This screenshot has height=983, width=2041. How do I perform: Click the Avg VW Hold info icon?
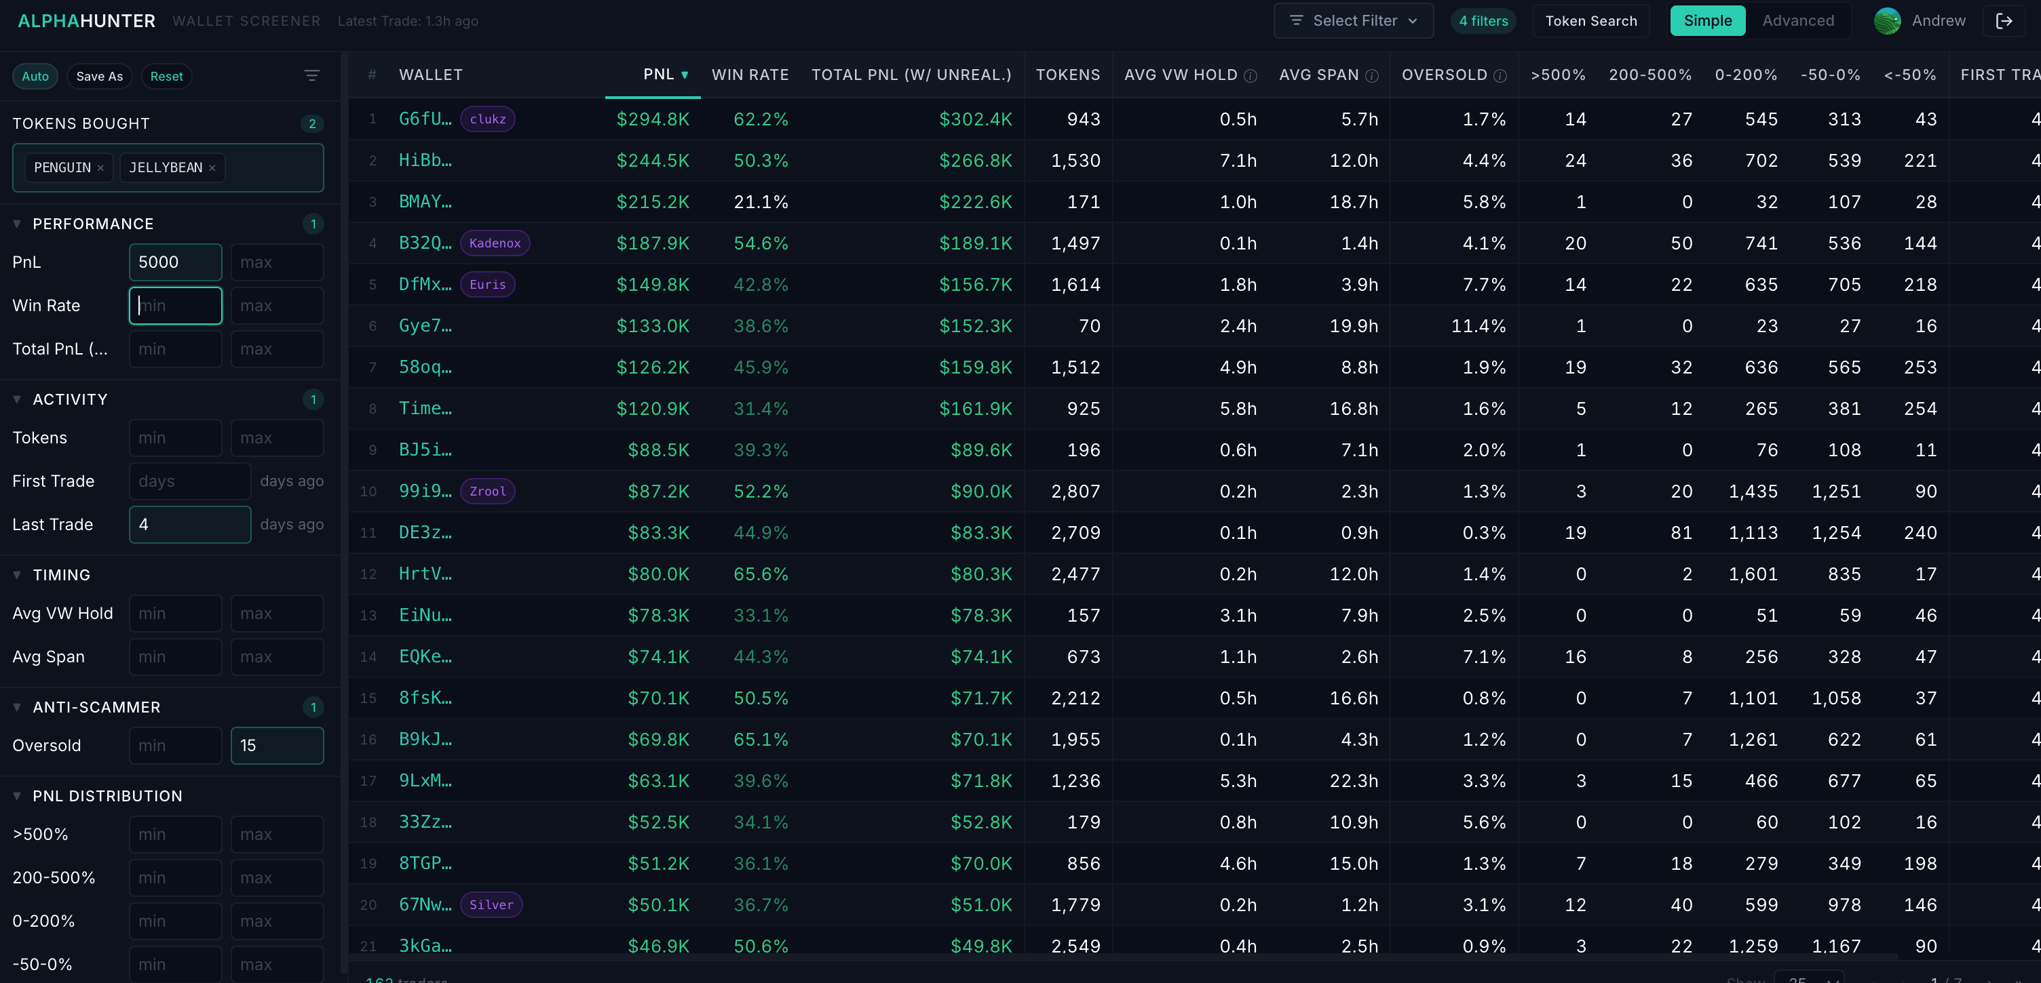[1251, 76]
